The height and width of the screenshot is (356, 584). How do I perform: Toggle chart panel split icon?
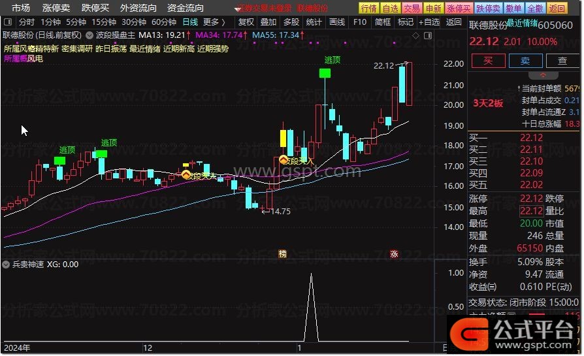428,35
